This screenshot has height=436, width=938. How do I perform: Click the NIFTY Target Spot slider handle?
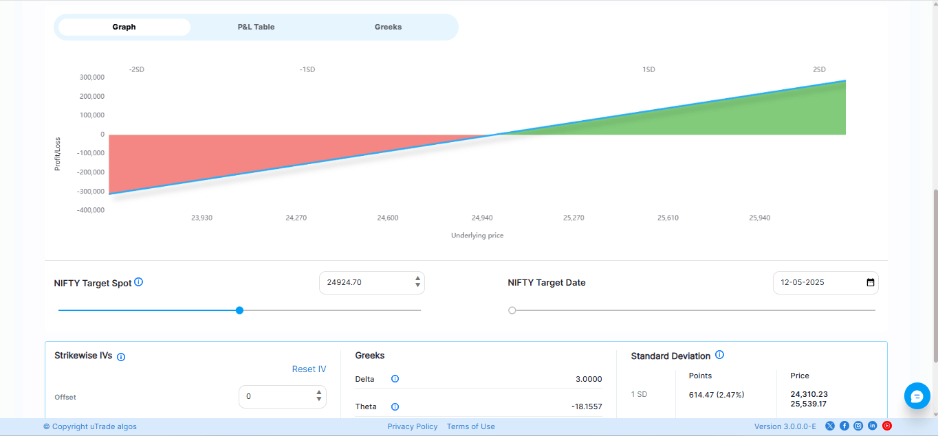coord(239,310)
